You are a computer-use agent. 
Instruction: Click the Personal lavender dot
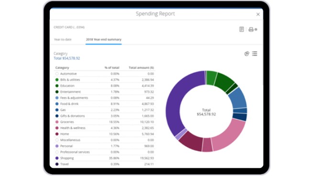pos(57,146)
